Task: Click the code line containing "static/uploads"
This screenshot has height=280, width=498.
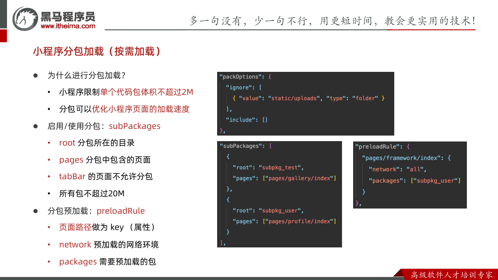Action: coord(309,98)
